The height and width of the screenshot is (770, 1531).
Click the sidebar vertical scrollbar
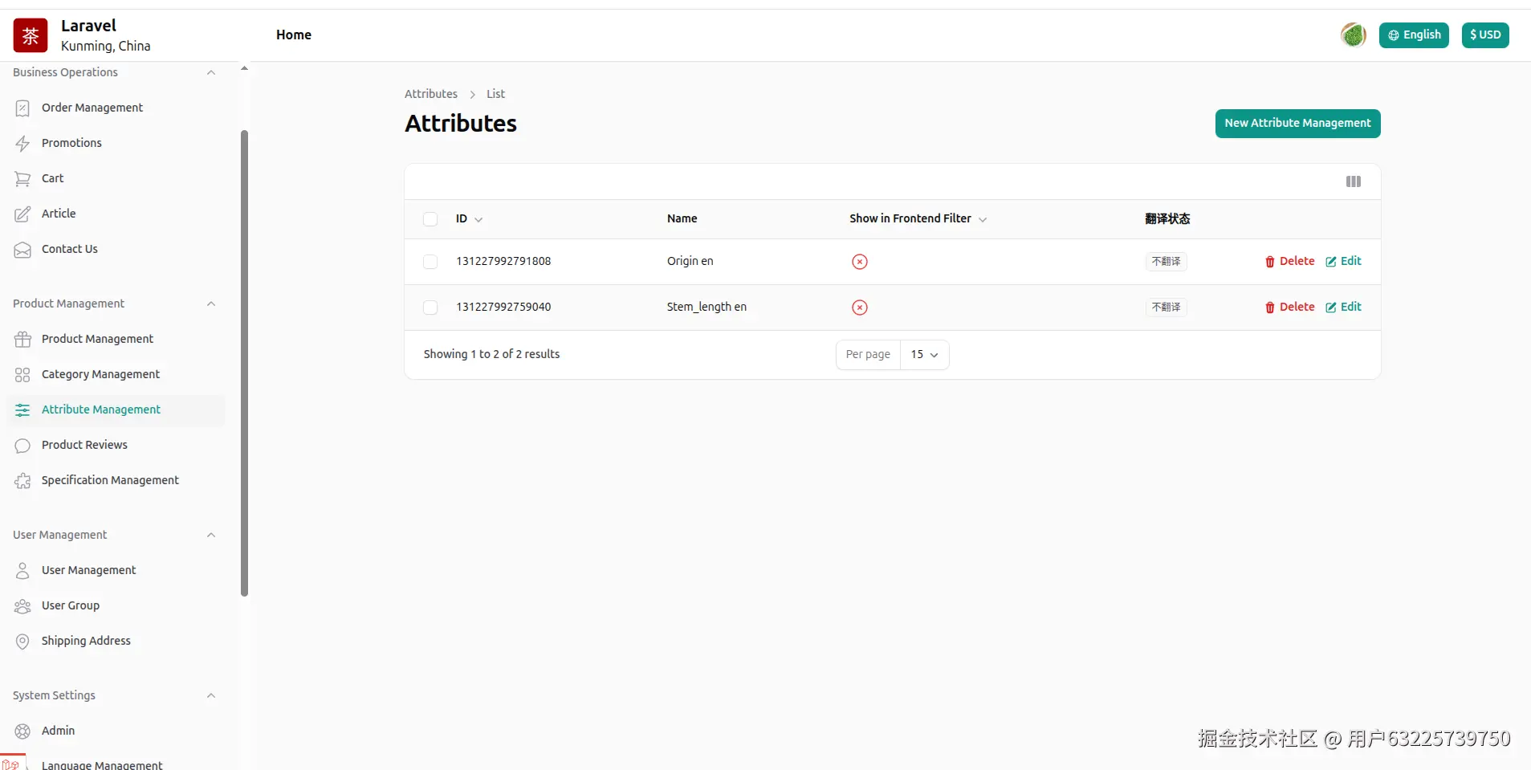244,361
